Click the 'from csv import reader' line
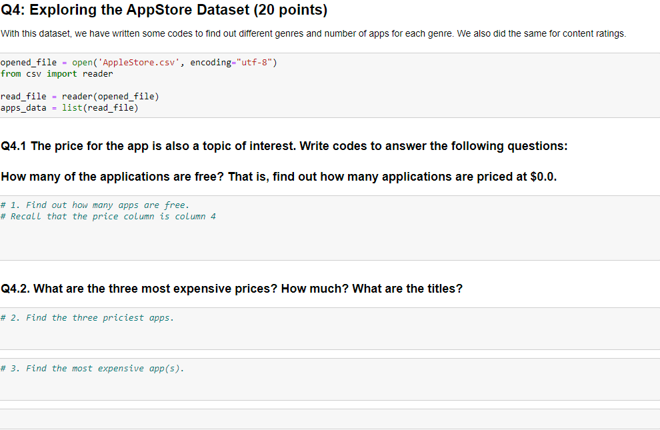660x430 pixels. (x=57, y=74)
